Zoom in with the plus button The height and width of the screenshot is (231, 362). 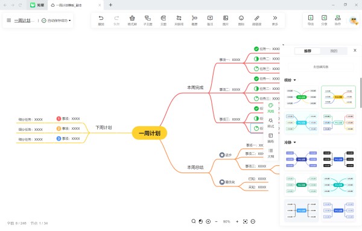point(237,221)
